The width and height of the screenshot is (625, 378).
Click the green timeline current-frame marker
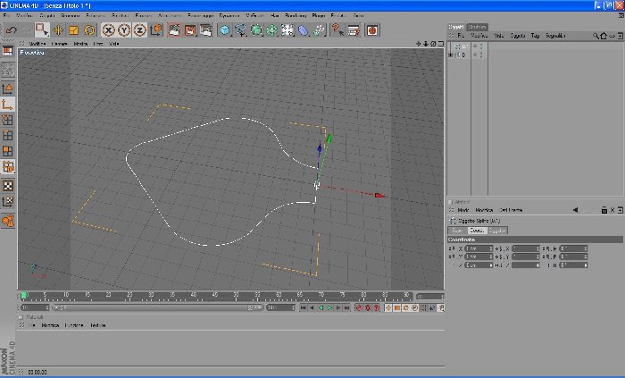pos(23,296)
